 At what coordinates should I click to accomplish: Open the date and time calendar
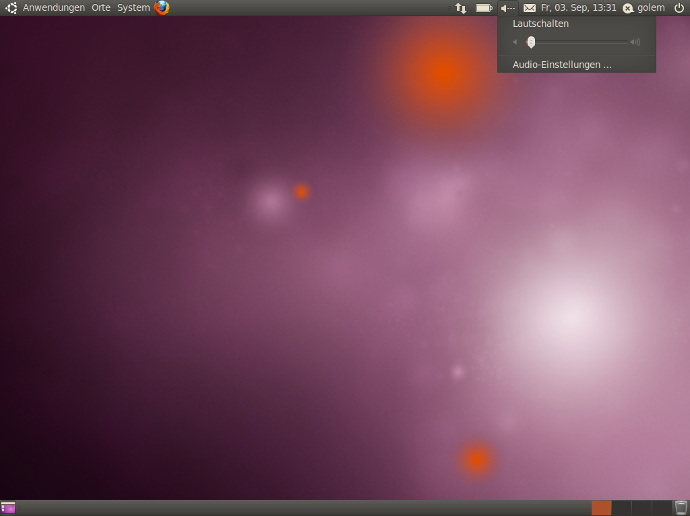click(578, 8)
